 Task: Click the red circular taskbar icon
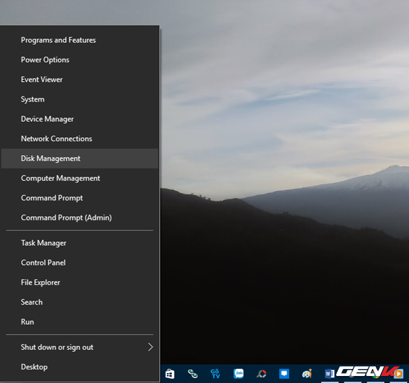[261, 373]
